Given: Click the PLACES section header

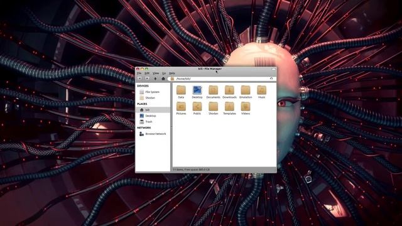Looking at the screenshot, I should click(142, 104).
